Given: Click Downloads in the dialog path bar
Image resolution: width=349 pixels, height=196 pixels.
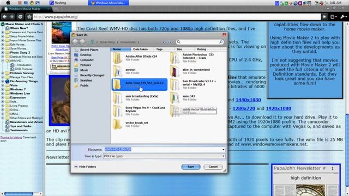Looking at the screenshot, I should 128,42.
